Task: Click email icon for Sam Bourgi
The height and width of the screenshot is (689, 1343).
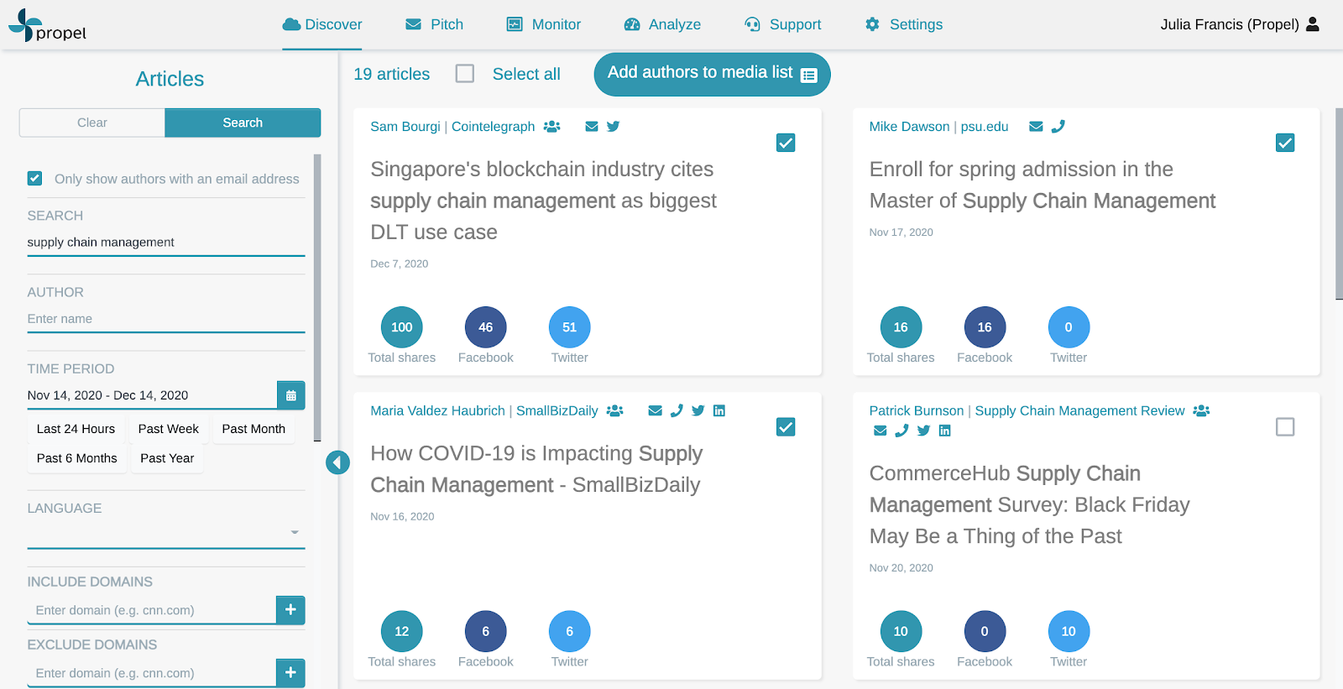Action: [592, 127]
